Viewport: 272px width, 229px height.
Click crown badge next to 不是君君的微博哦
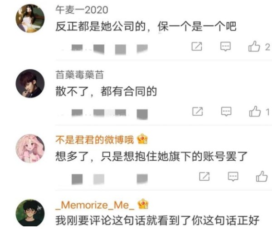pos(142,139)
